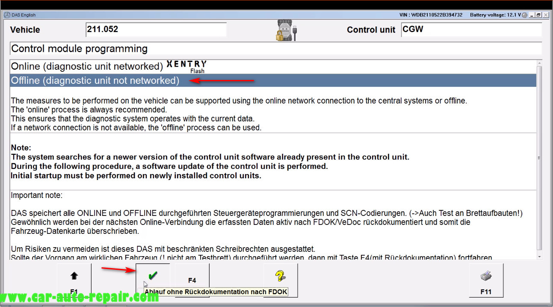
Task: Click the Fahrzeug-Datenkarte überschrieben line
Action: [75, 231]
